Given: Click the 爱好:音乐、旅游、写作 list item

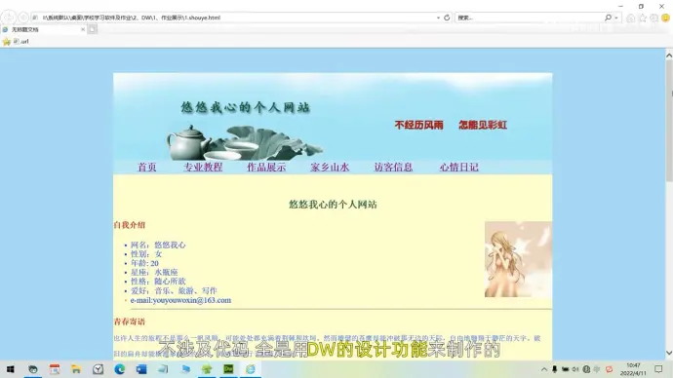Looking at the screenshot, I should (174, 290).
